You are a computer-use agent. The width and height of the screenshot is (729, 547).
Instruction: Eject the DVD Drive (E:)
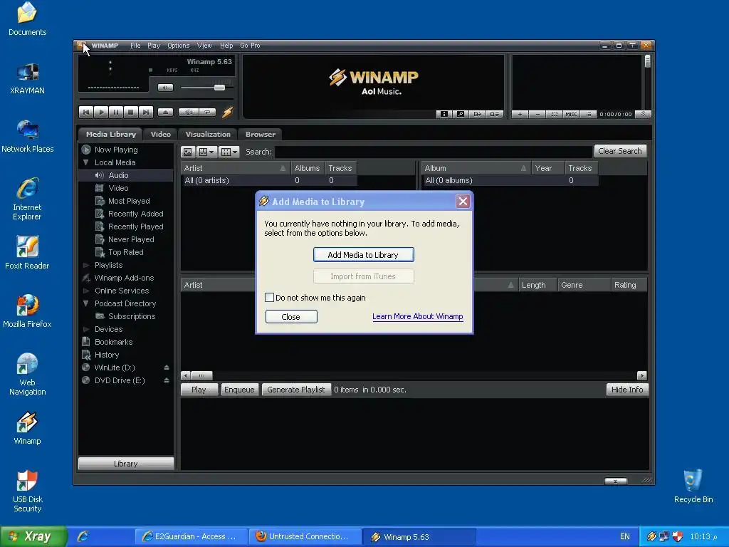(166, 380)
